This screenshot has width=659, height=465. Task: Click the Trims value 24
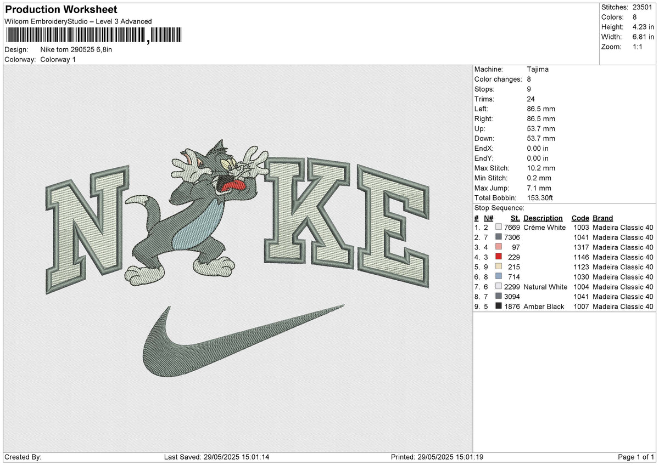(531, 99)
